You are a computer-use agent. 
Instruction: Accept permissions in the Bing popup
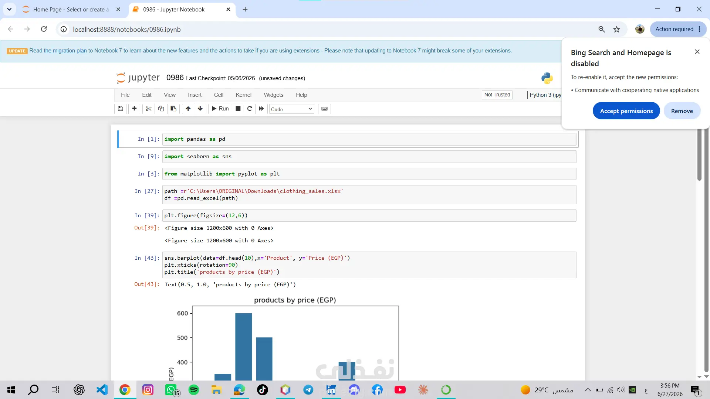click(626, 111)
